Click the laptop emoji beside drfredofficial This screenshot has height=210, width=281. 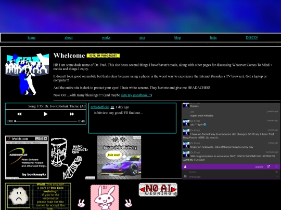[112, 107]
